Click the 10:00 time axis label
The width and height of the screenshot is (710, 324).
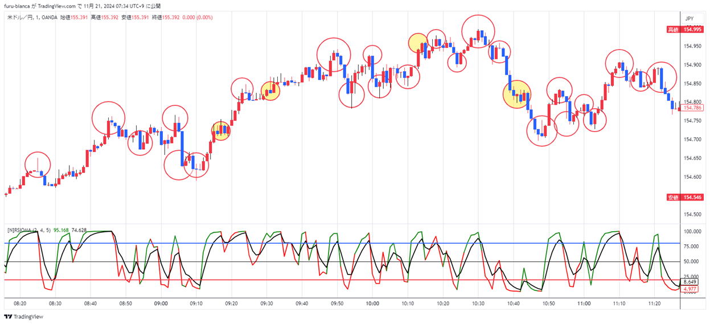pyautogui.click(x=372, y=304)
